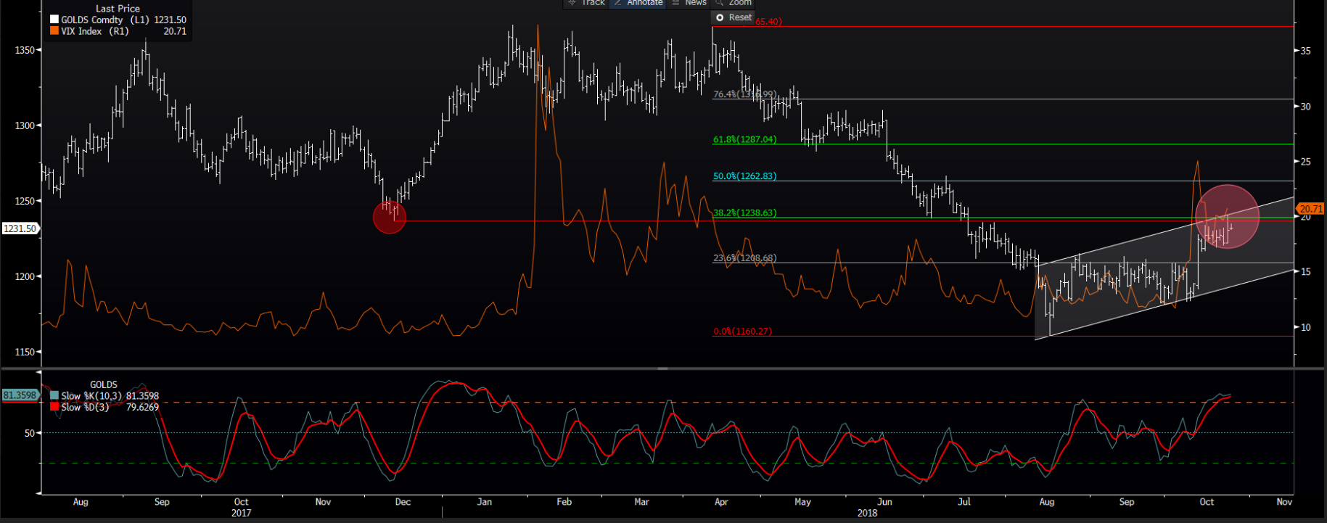Viewport: 1327px width, 523px height.
Task: Click the 10 right axis label
Action: 1306,327
